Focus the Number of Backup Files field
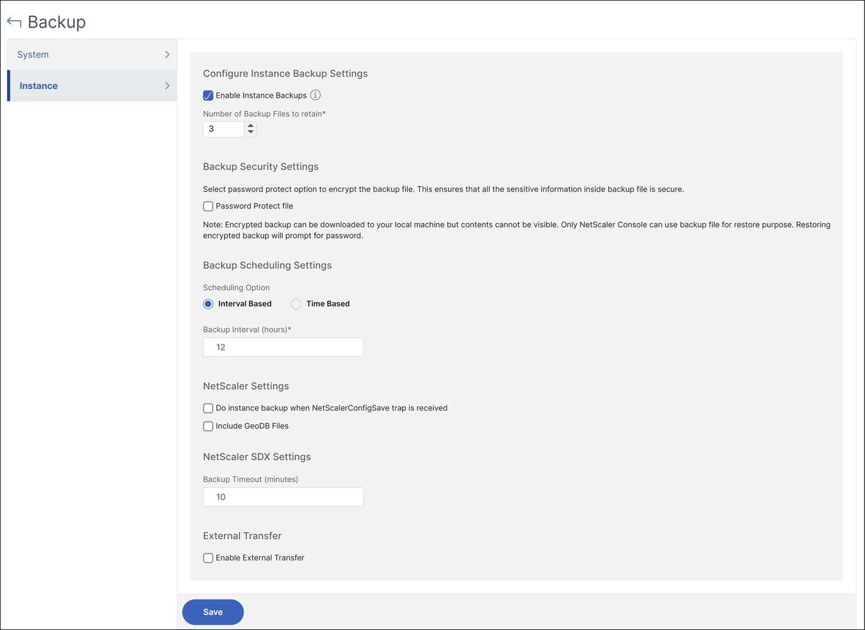This screenshot has height=630, width=865. point(224,129)
